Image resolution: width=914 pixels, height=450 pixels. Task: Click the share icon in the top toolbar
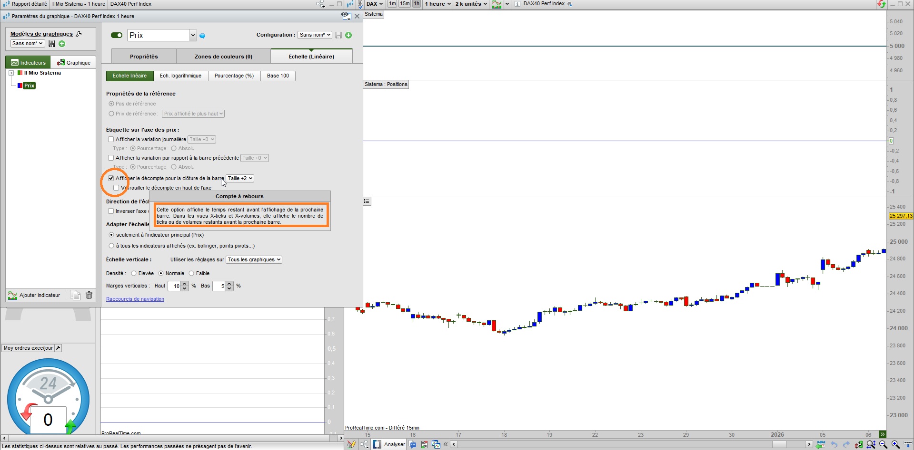point(320,4)
